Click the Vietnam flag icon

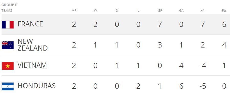pyautogui.click(x=8, y=66)
